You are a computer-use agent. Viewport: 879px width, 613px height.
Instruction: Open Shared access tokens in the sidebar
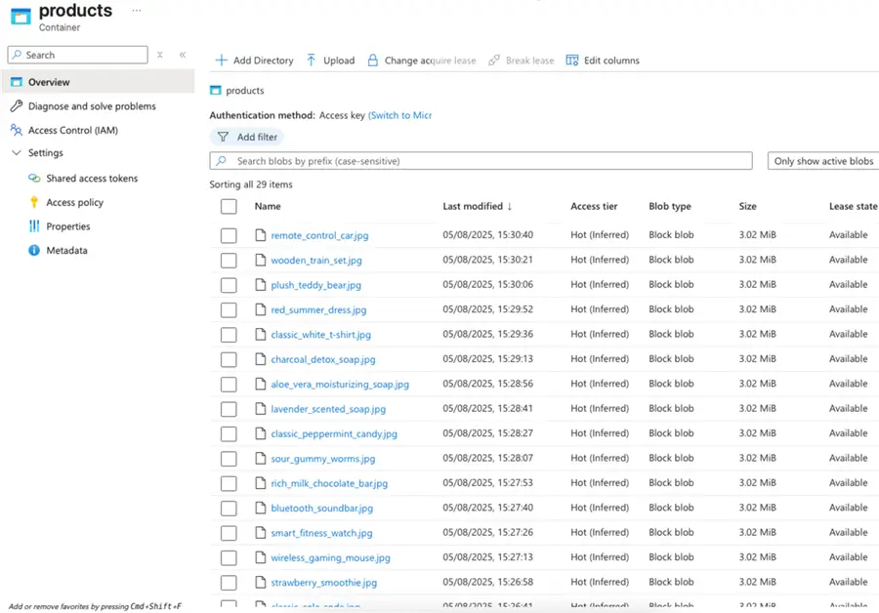click(x=92, y=179)
